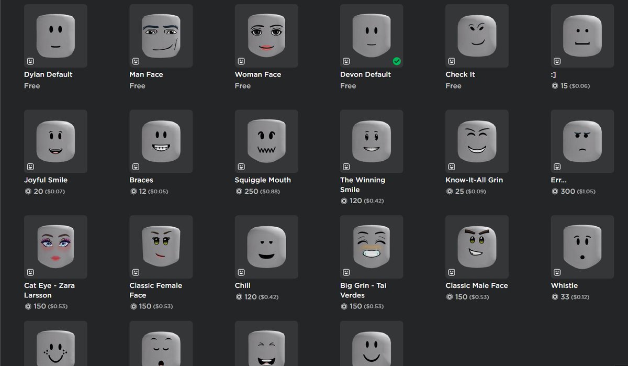Click the 25 Robux price of Know-It-All Grin
This screenshot has height=366, width=628.
point(466,192)
